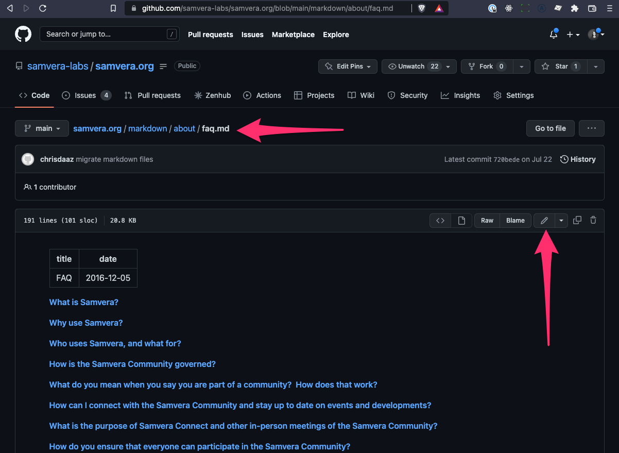Open What is Samvera? link
619x453 pixels.
(x=84, y=302)
